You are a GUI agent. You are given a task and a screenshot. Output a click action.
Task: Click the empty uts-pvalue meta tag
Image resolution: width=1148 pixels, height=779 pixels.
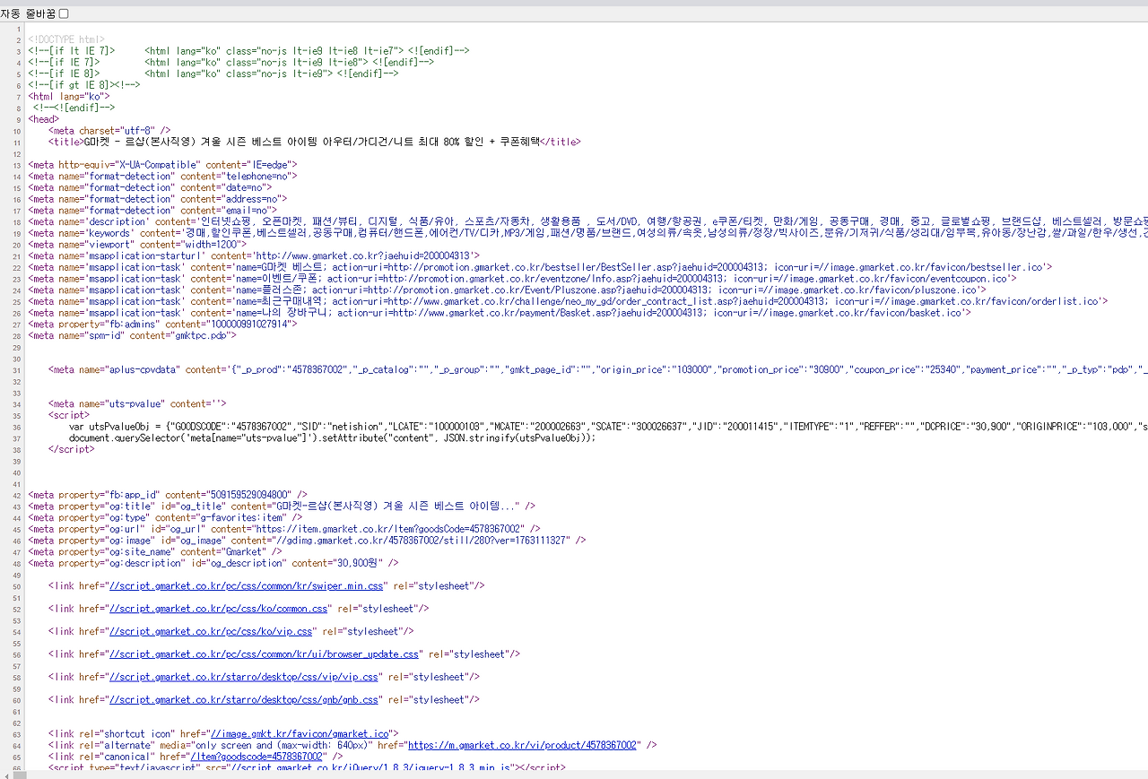[137, 403]
